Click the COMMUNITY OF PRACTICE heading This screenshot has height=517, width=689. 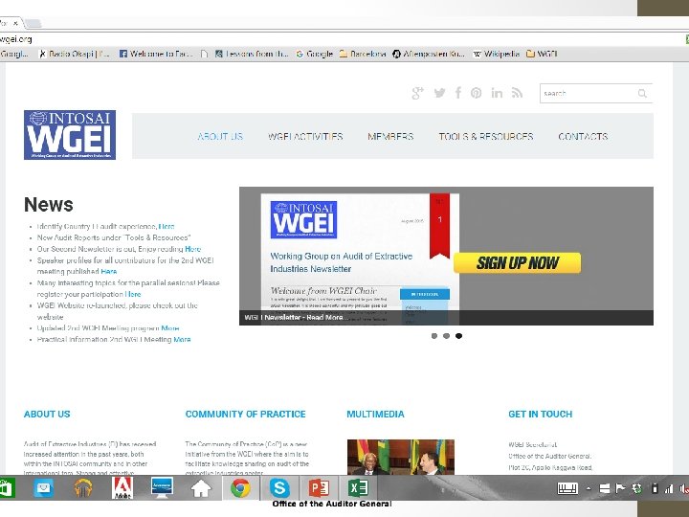click(x=246, y=415)
